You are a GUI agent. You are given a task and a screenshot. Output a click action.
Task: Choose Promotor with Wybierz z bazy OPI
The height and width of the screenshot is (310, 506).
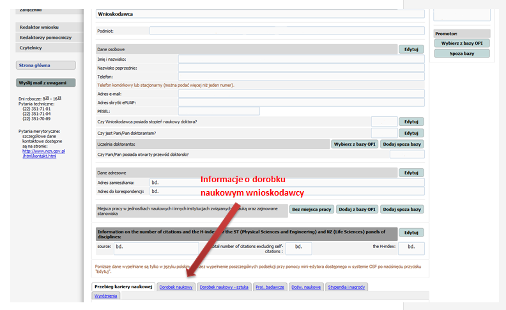coord(462,43)
